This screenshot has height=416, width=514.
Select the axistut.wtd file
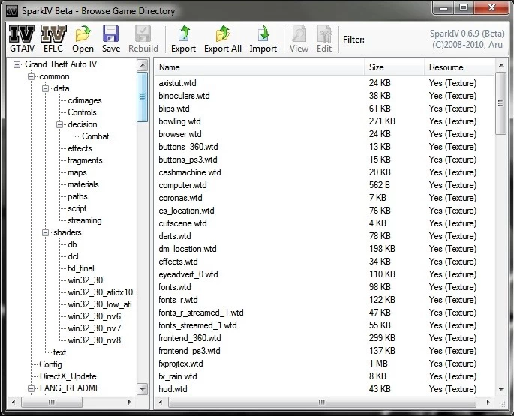pyautogui.click(x=177, y=83)
